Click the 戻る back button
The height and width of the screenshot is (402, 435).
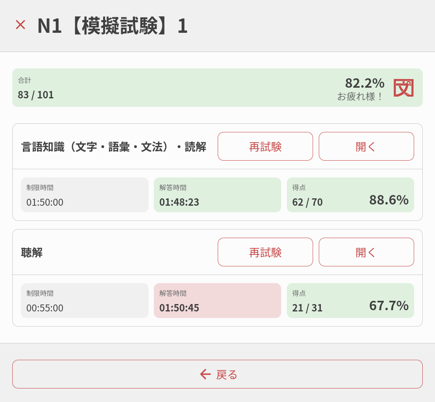coord(217,374)
